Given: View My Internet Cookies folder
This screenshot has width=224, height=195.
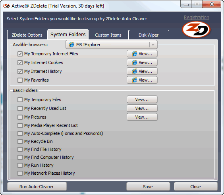Looking at the screenshot, I should click(142, 62).
